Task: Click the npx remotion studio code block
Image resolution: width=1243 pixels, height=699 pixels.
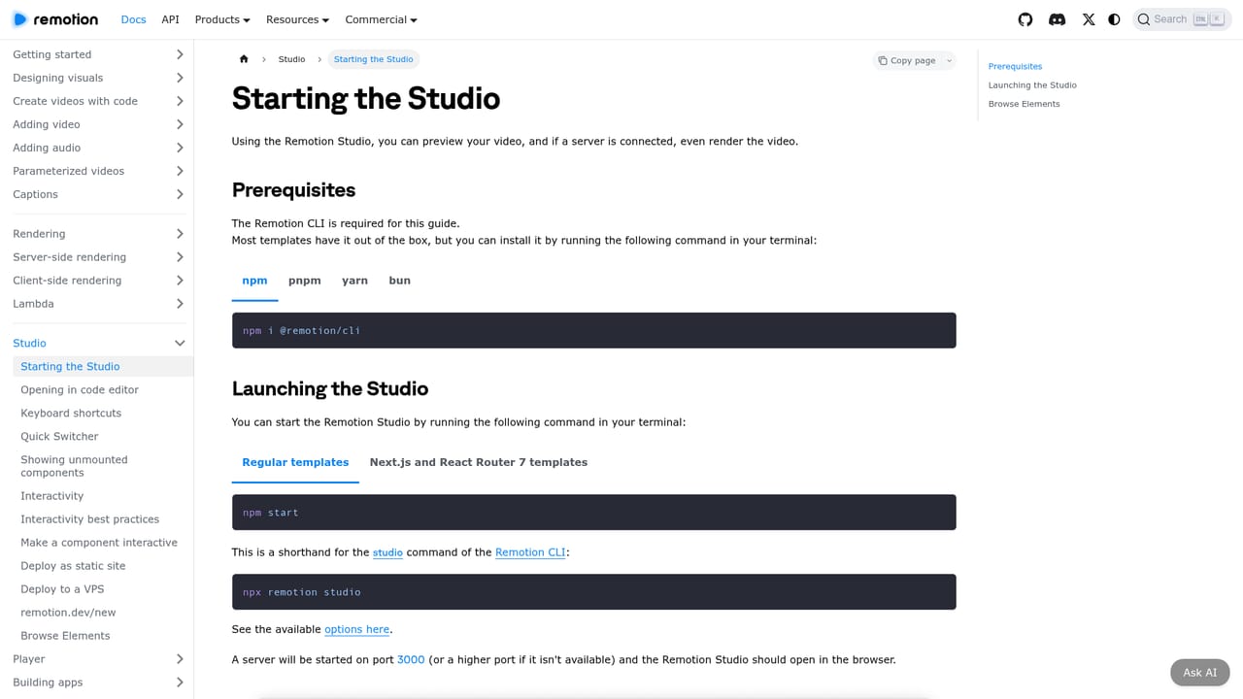Action: pos(593,592)
